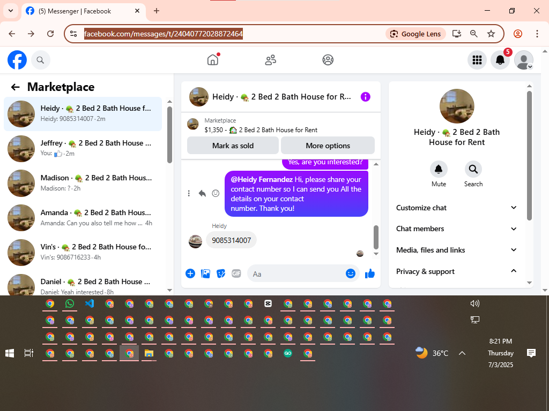Expand Media, files and links section
The width and height of the screenshot is (549, 411).
(457, 250)
